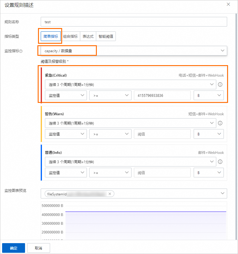Screen dimensions: 238x254
Task: Click the 普通(Info) heading text
Action: tap(53, 153)
